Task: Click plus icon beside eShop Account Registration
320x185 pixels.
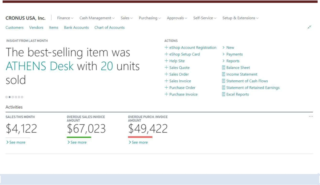Action: 166,48
